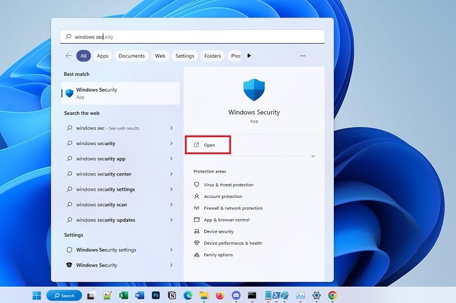The height and width of the screenshot is (303, 456).
Task: Select the All filter tab
Action: [83, 56]
